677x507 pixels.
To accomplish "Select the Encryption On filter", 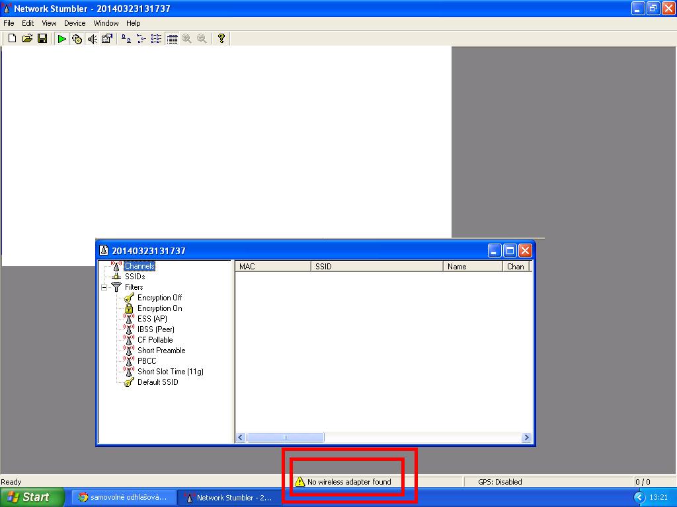I will pyautogui.click(x=160, y=308).
